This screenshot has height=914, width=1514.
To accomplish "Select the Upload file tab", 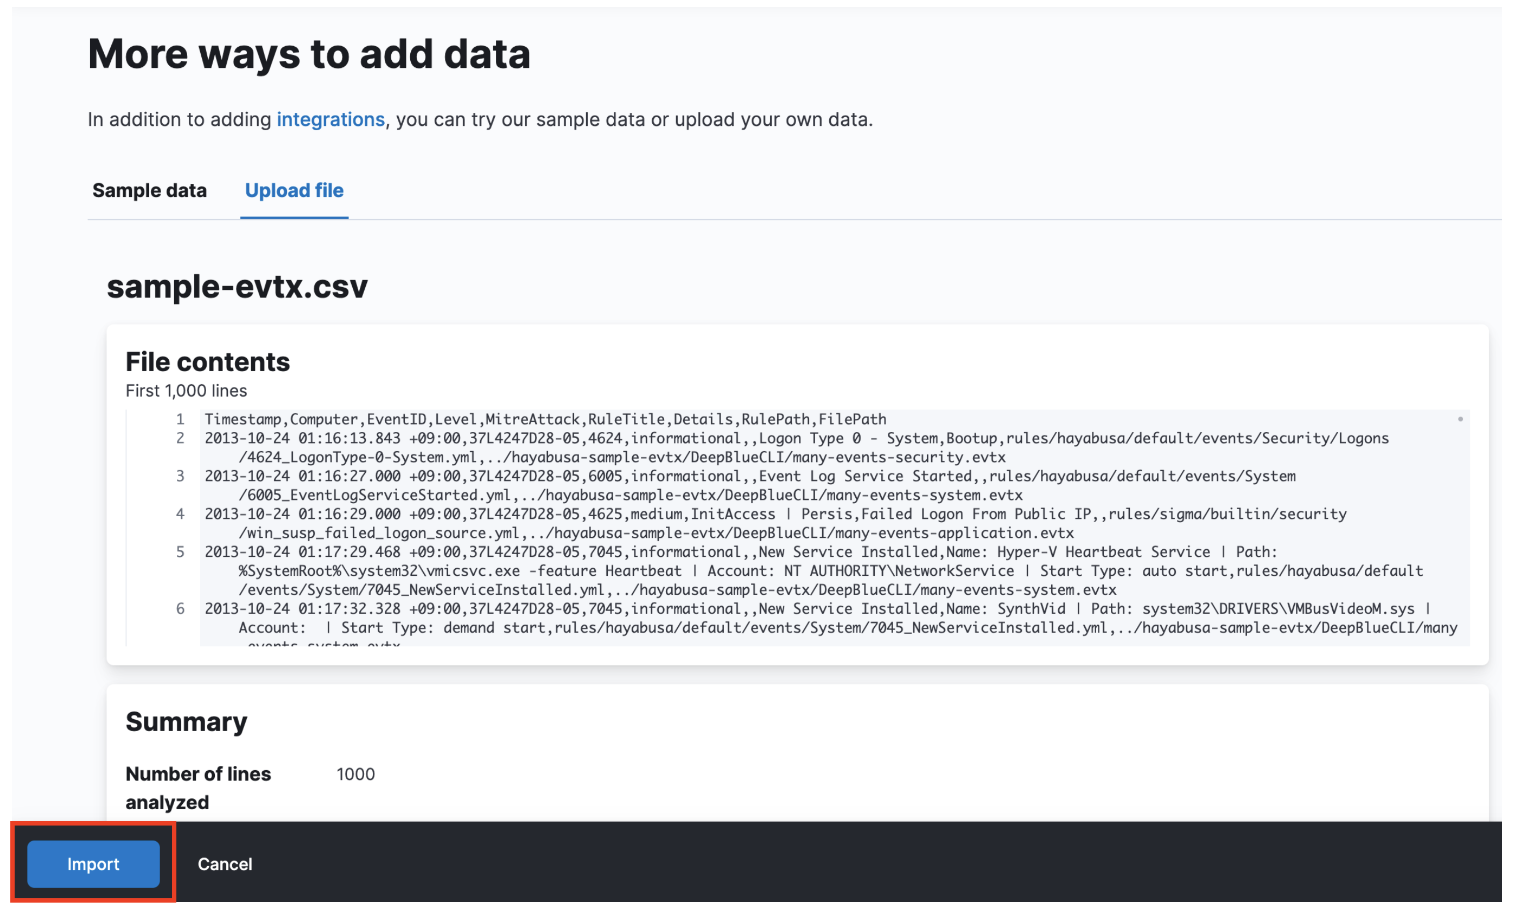I will coord(294,191).
